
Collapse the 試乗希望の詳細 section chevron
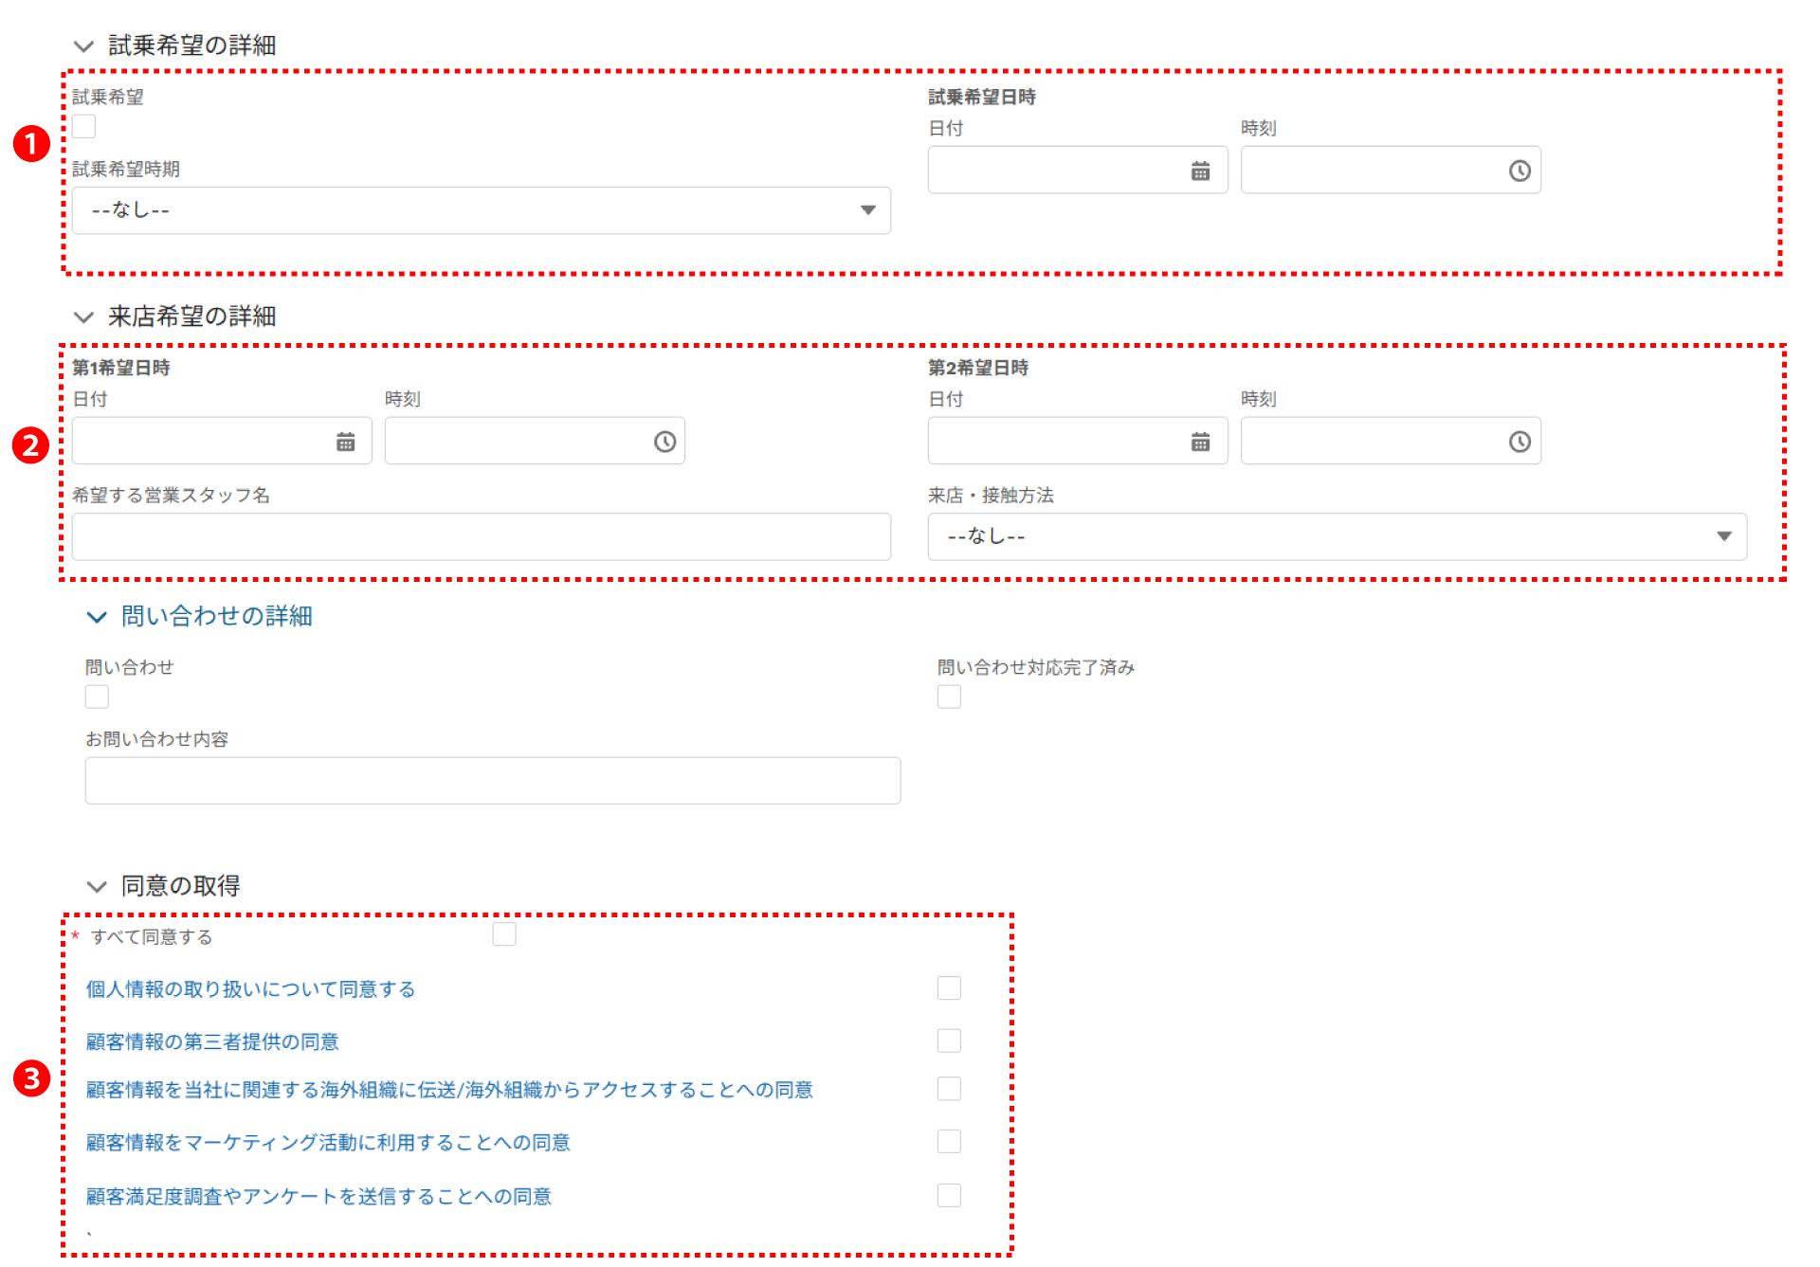point(83,46)
